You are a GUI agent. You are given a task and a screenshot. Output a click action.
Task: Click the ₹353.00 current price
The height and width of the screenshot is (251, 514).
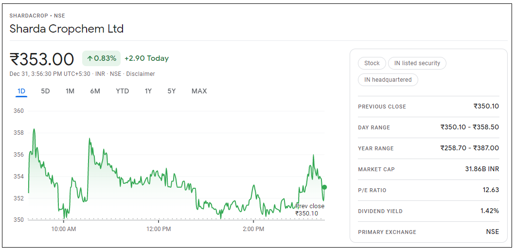42,59
